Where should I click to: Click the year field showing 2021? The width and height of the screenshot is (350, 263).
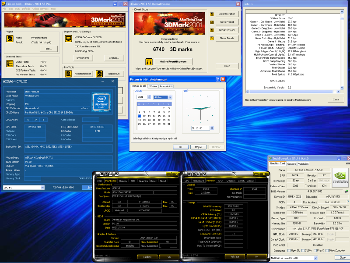[x=142, y=97]
